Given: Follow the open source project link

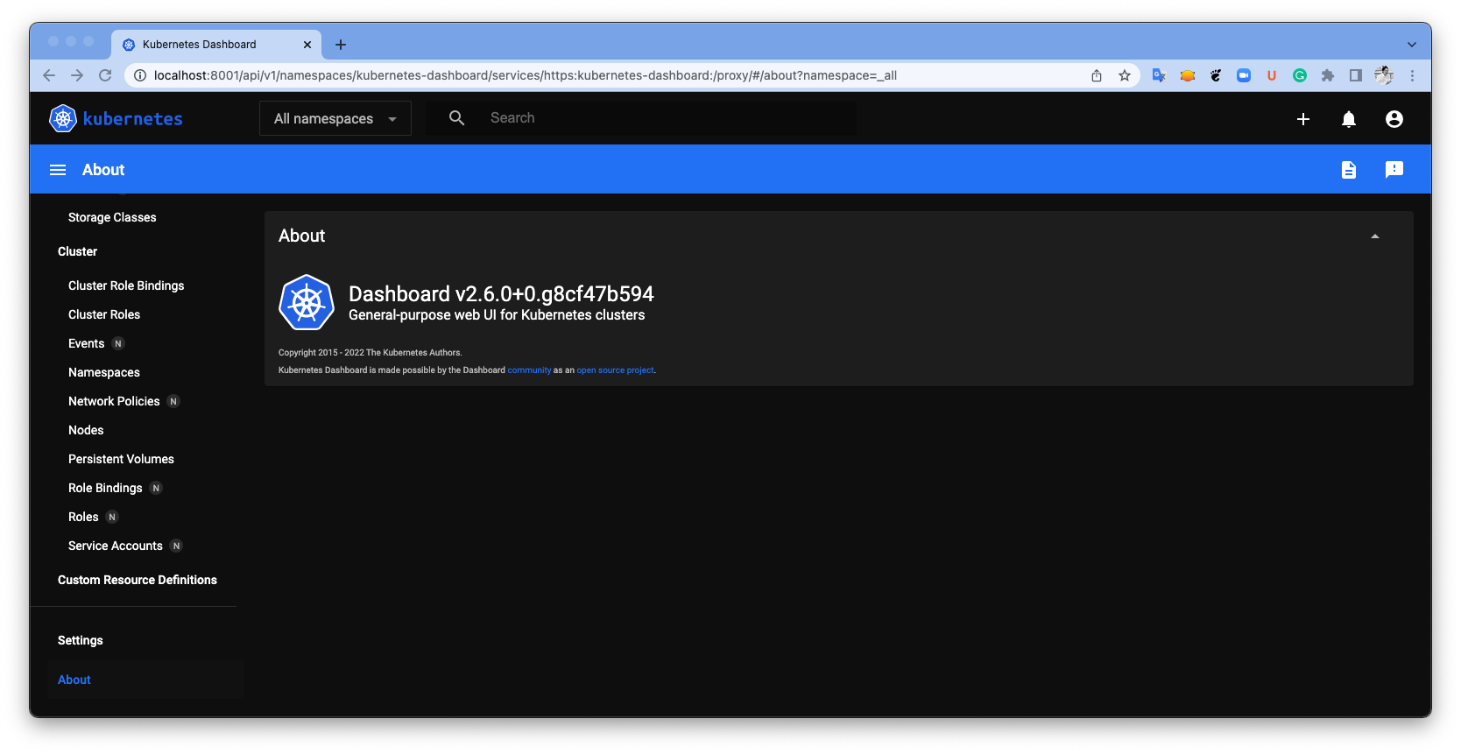Looking at the screenshot, I should click(615, 370).
